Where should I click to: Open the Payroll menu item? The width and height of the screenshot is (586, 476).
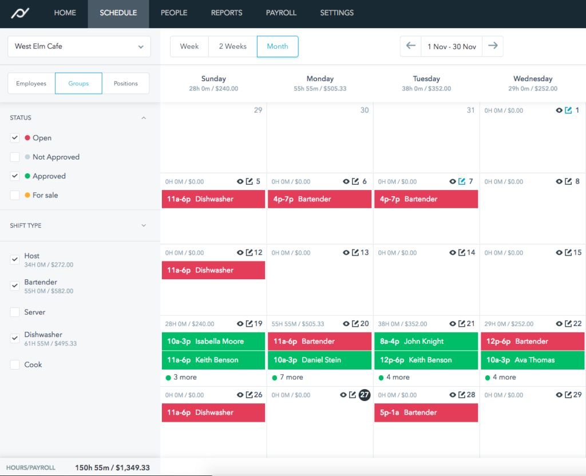click(281, 13)
